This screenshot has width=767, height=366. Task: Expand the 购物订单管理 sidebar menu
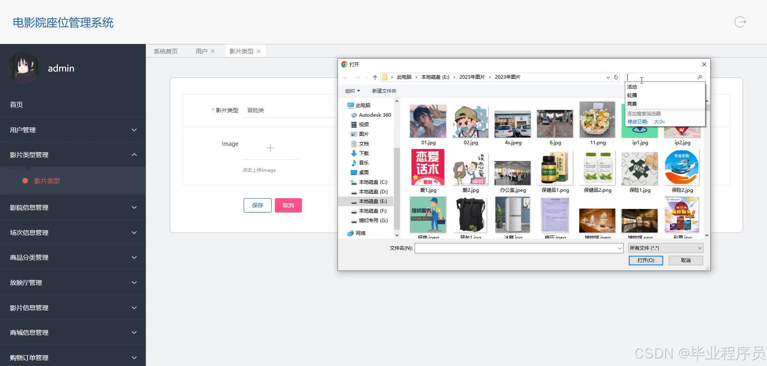point(73,358)
